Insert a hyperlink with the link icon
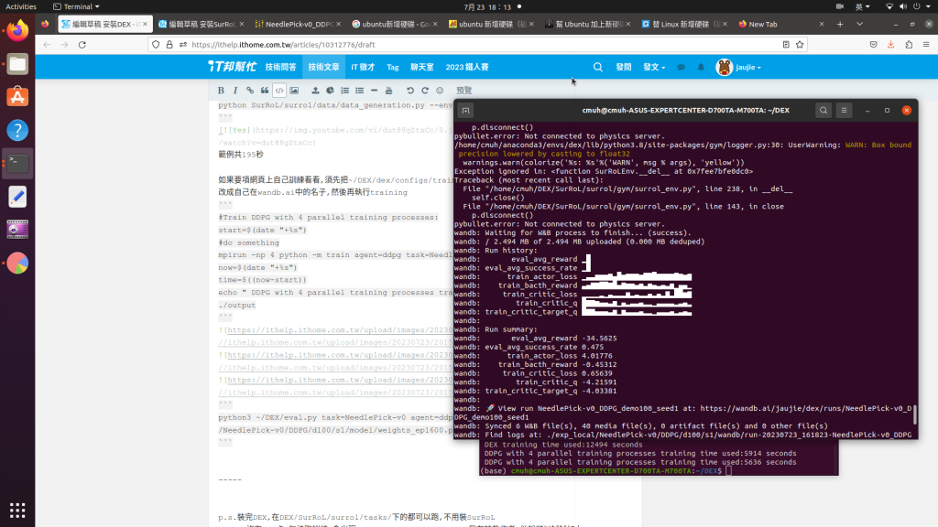This screenshot has width=938, height=527. point(250,91)
